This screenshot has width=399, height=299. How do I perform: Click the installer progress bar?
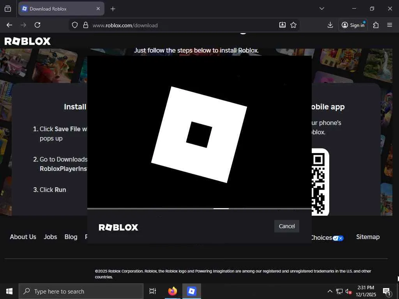tap(199, 209)
